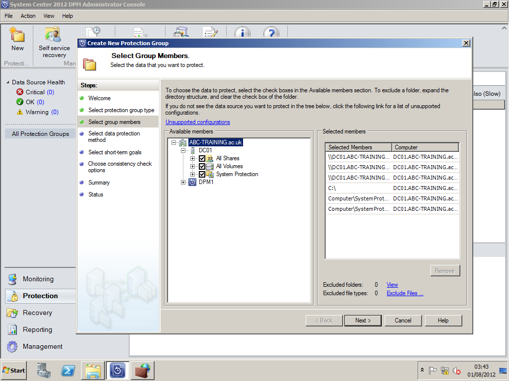509x381 pixels.
Task: Expand the All Shares node
Action: (192, 158)
